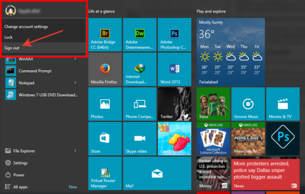Open the Adobe Bridge CC tile
305x194 pixels.
105,34
